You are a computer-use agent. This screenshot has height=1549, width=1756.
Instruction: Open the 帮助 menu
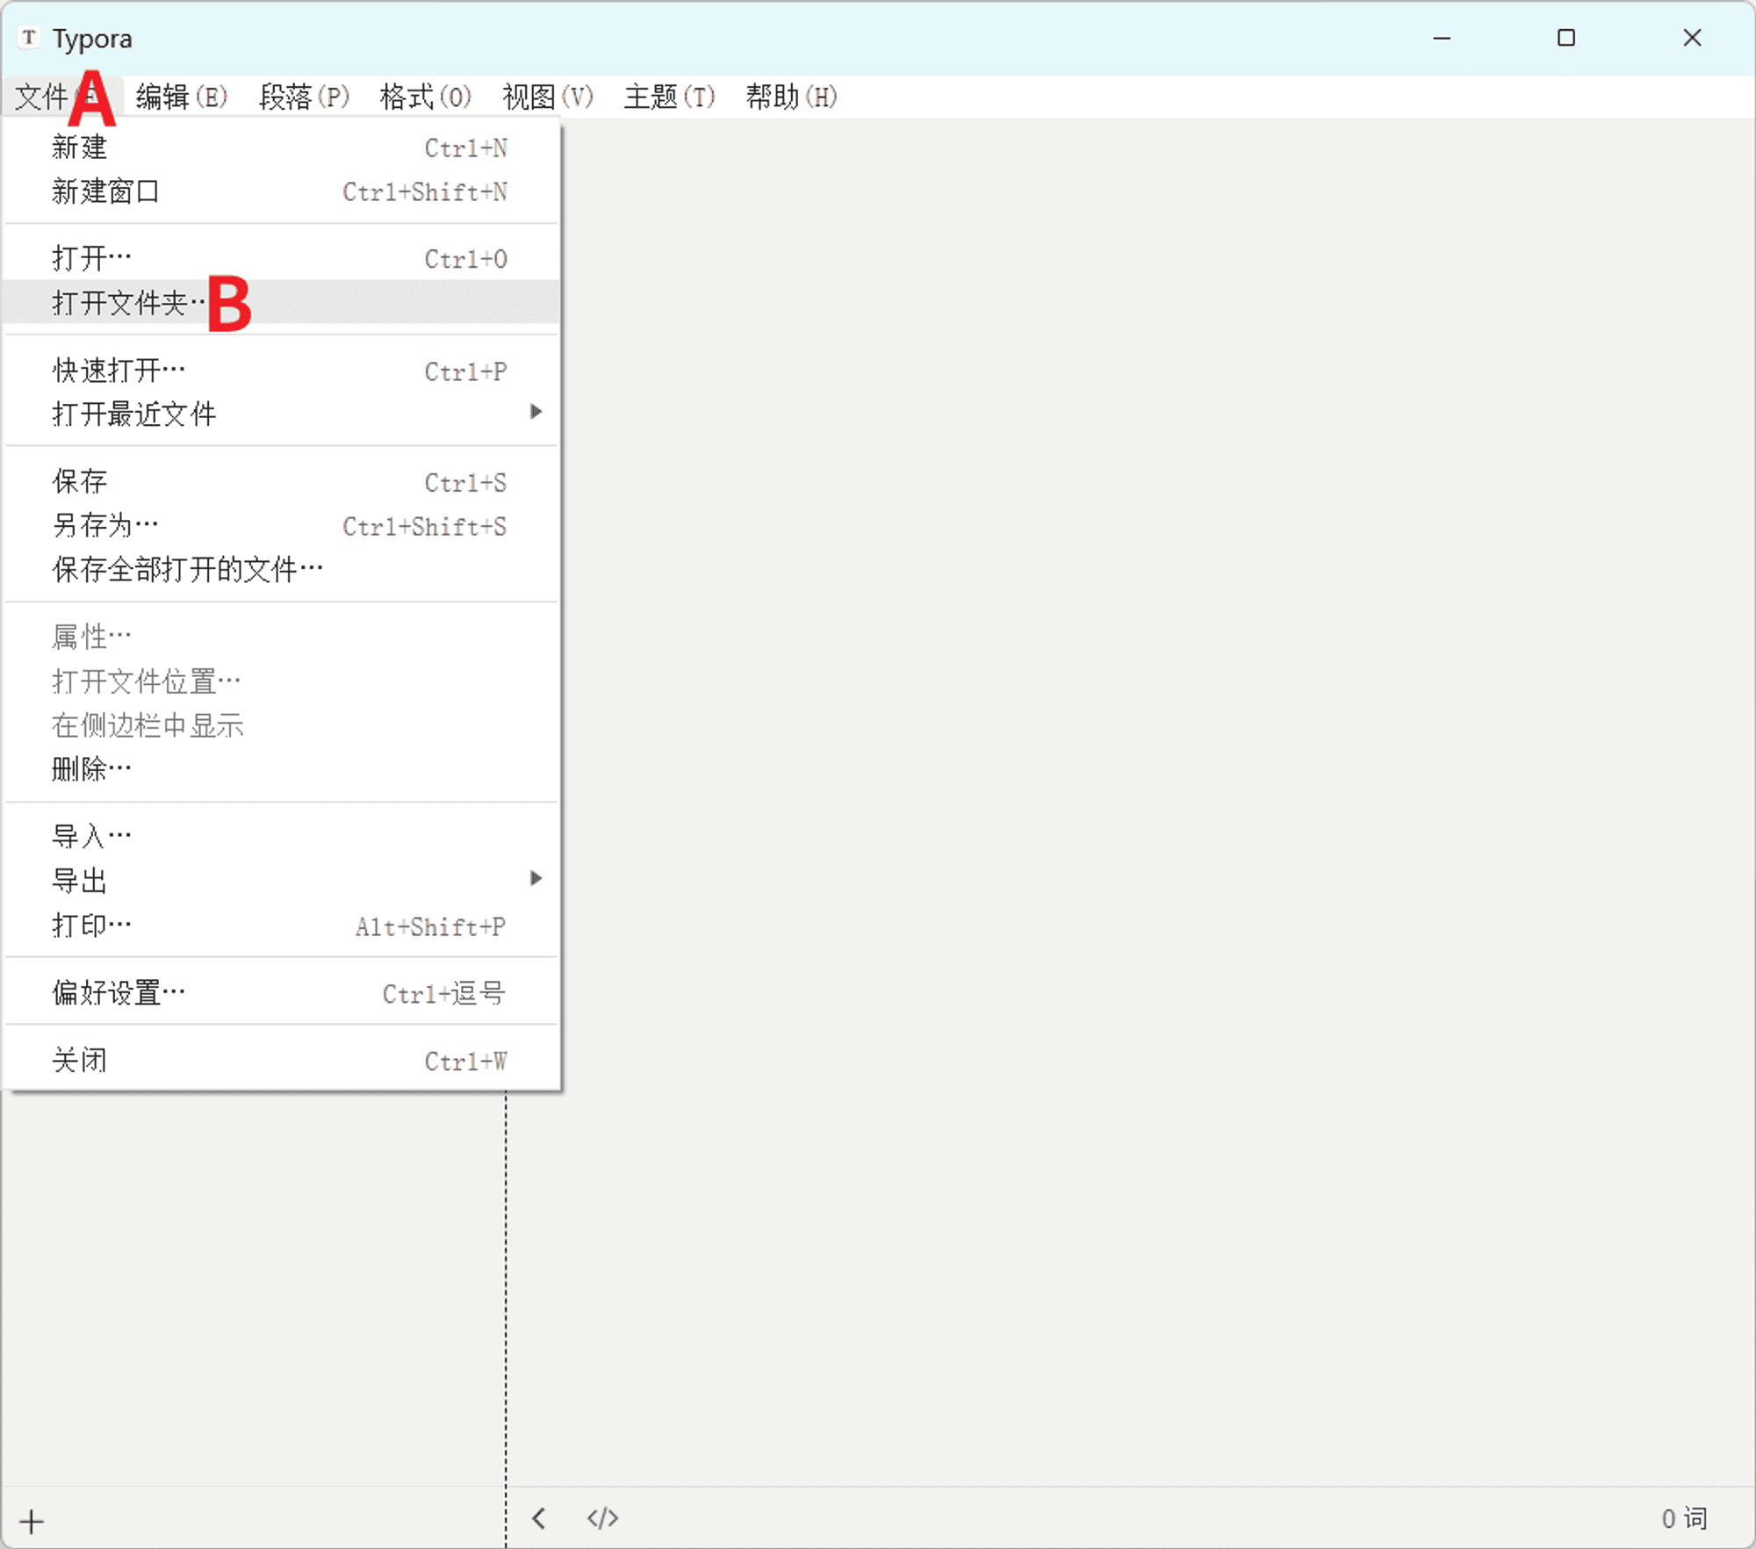pyautogui.click(x=789, y=97)
